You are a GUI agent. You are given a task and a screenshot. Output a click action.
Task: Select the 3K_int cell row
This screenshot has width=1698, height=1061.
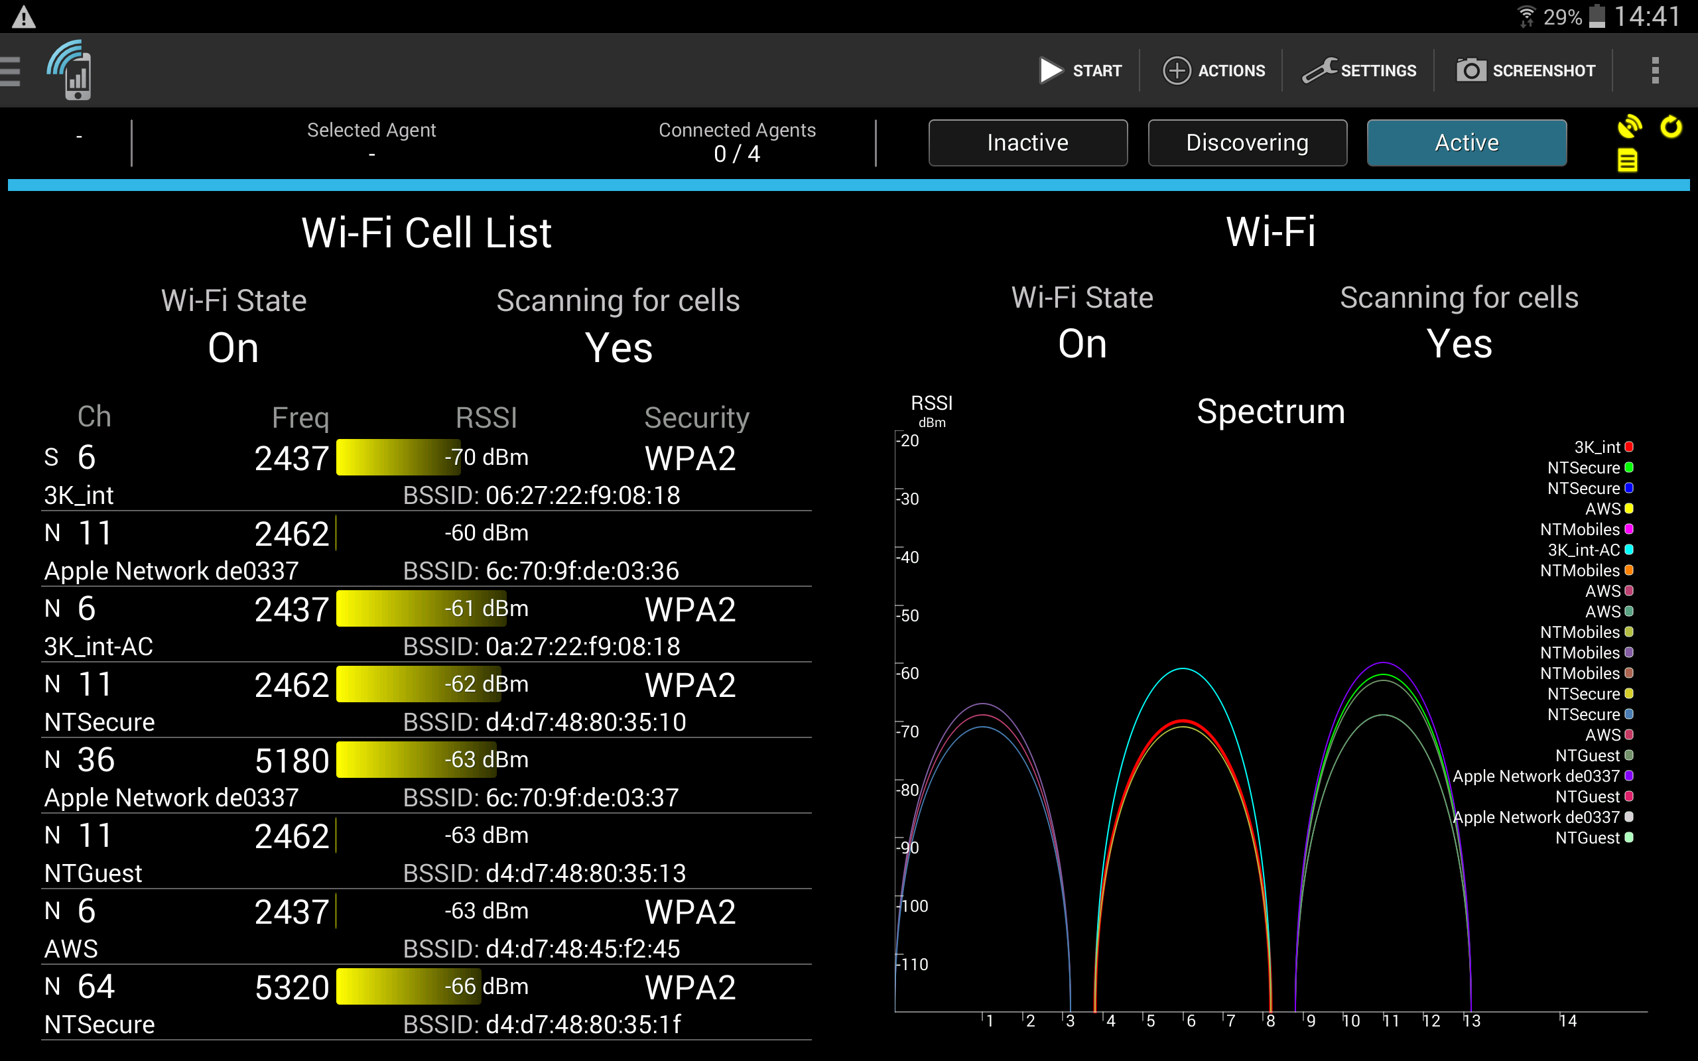pos(426,474)
